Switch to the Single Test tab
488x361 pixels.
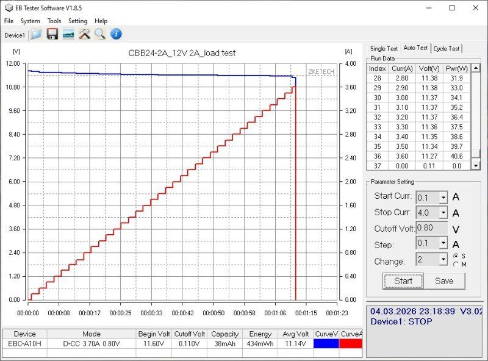tap(384, 49)
